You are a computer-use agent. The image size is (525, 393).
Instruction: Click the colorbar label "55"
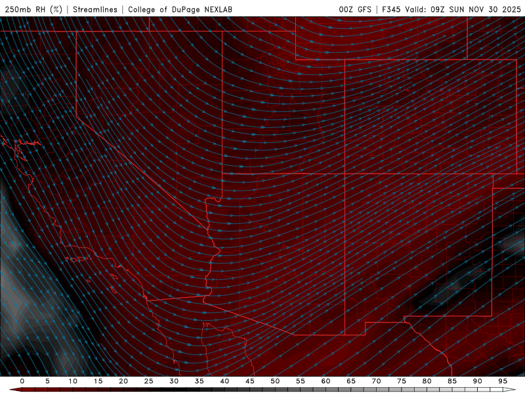301,381
